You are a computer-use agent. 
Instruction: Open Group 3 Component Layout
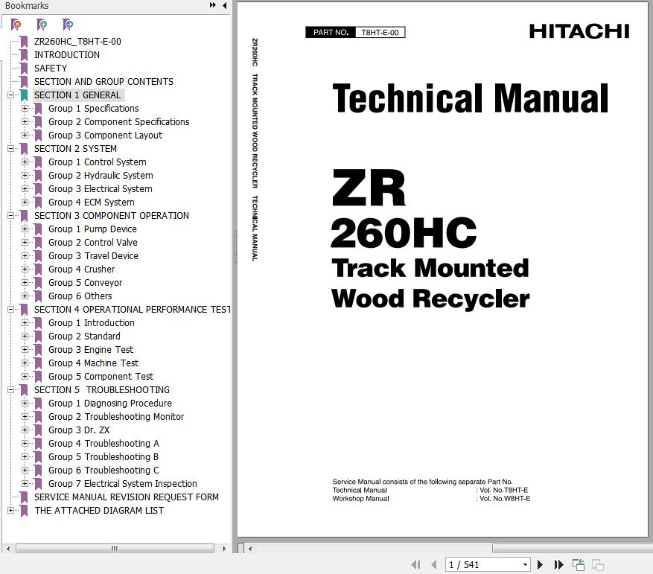pyautogui.click(x=106, y=135)
